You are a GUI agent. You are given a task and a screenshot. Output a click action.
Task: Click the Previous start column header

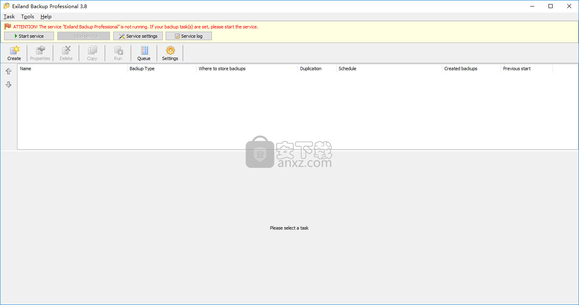click(527, 69)
